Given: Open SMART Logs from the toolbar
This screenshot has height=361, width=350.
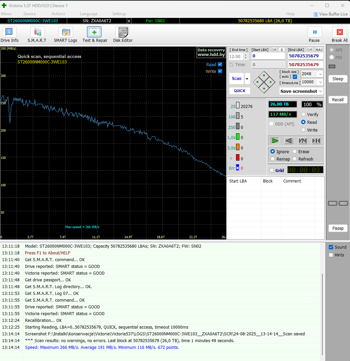Looking at the screenshot, I should [65, 35].
